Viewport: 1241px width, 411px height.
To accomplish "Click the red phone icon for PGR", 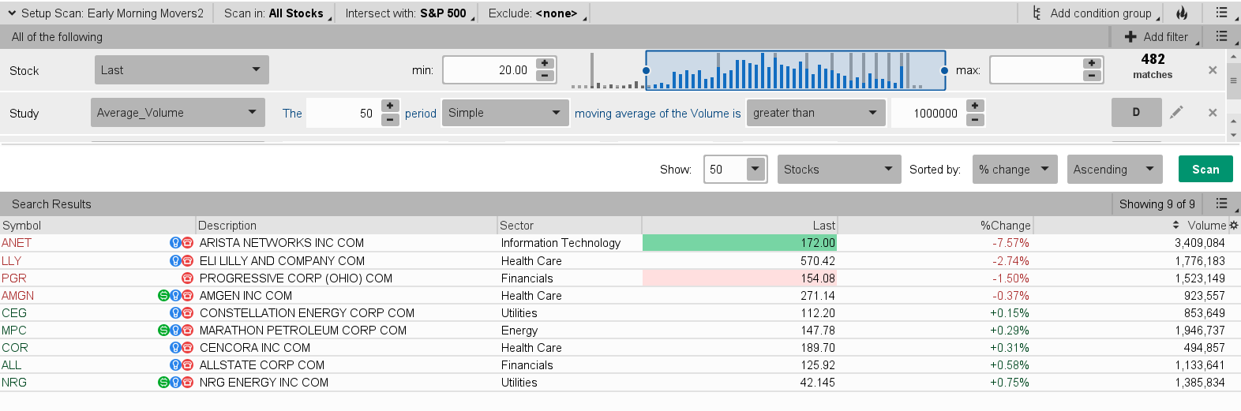I will tap(188, 278).
